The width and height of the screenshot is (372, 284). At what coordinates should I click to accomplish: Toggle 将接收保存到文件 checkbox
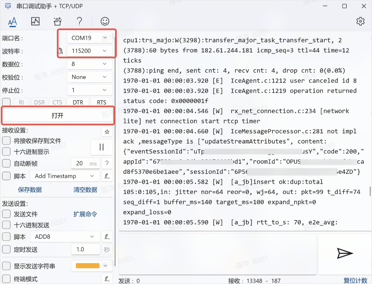[6, 141]
